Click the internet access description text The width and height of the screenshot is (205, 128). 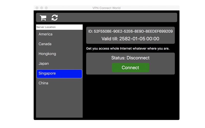pyautogui.click(x=128, y=49)
